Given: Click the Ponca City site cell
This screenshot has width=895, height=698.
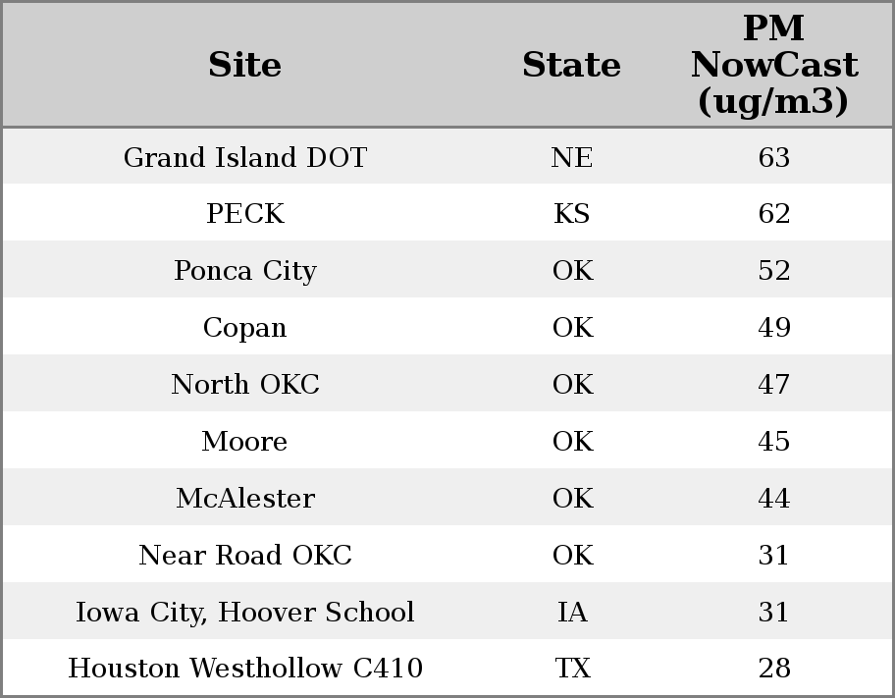Looking at the screenshot, I should [x=244, y=271].
